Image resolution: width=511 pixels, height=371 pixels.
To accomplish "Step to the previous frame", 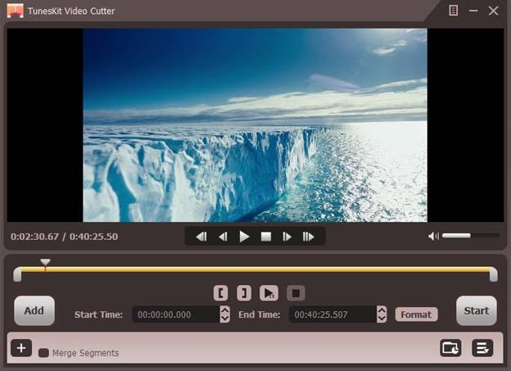I will coord(223,237).
